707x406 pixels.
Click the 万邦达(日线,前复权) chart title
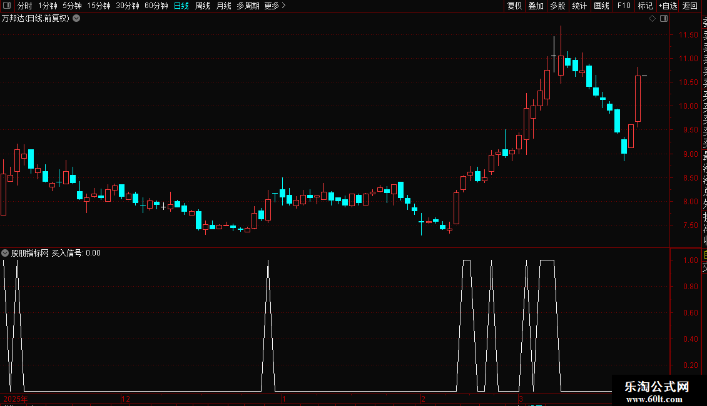coord(36,19)
